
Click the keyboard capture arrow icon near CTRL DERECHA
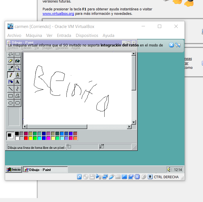coord(150,177)
